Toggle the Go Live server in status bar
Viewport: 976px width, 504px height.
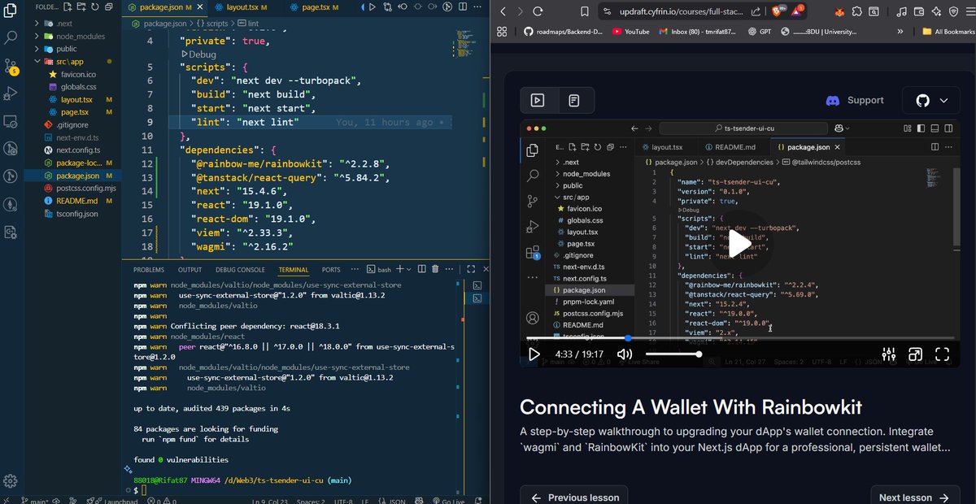coord(448,501)
